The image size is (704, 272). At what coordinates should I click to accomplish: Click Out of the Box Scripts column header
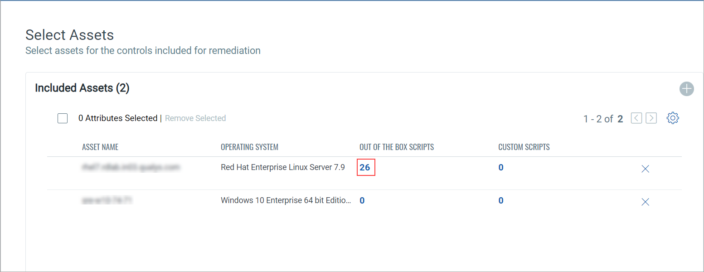click(x=397, y=147)
